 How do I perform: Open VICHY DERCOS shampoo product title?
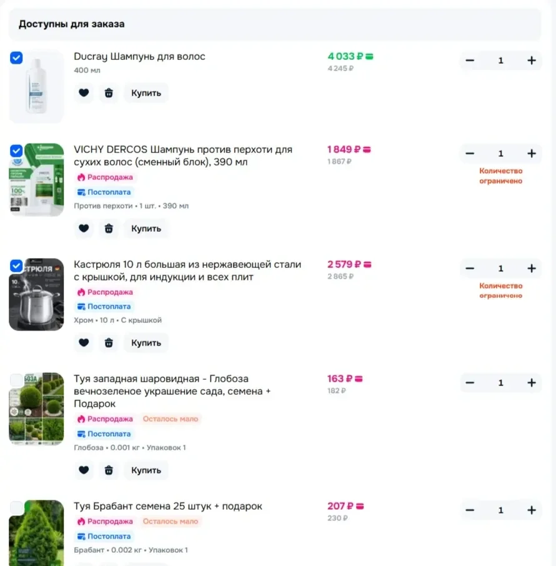[x=183, y=156]
